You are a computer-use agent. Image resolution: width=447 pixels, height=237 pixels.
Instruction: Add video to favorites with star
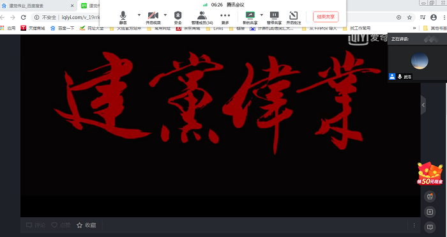tap(86, 226)
